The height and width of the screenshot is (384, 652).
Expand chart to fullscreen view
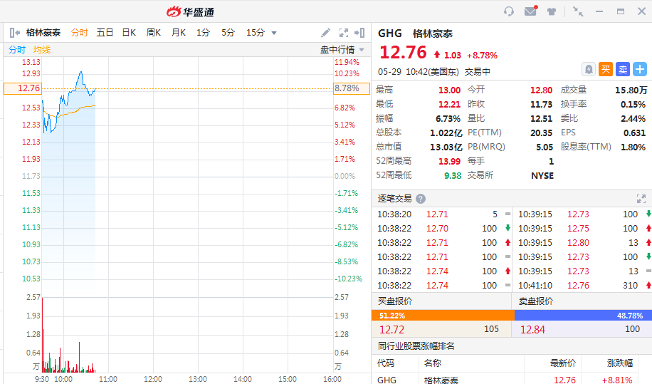click(344, 33)
